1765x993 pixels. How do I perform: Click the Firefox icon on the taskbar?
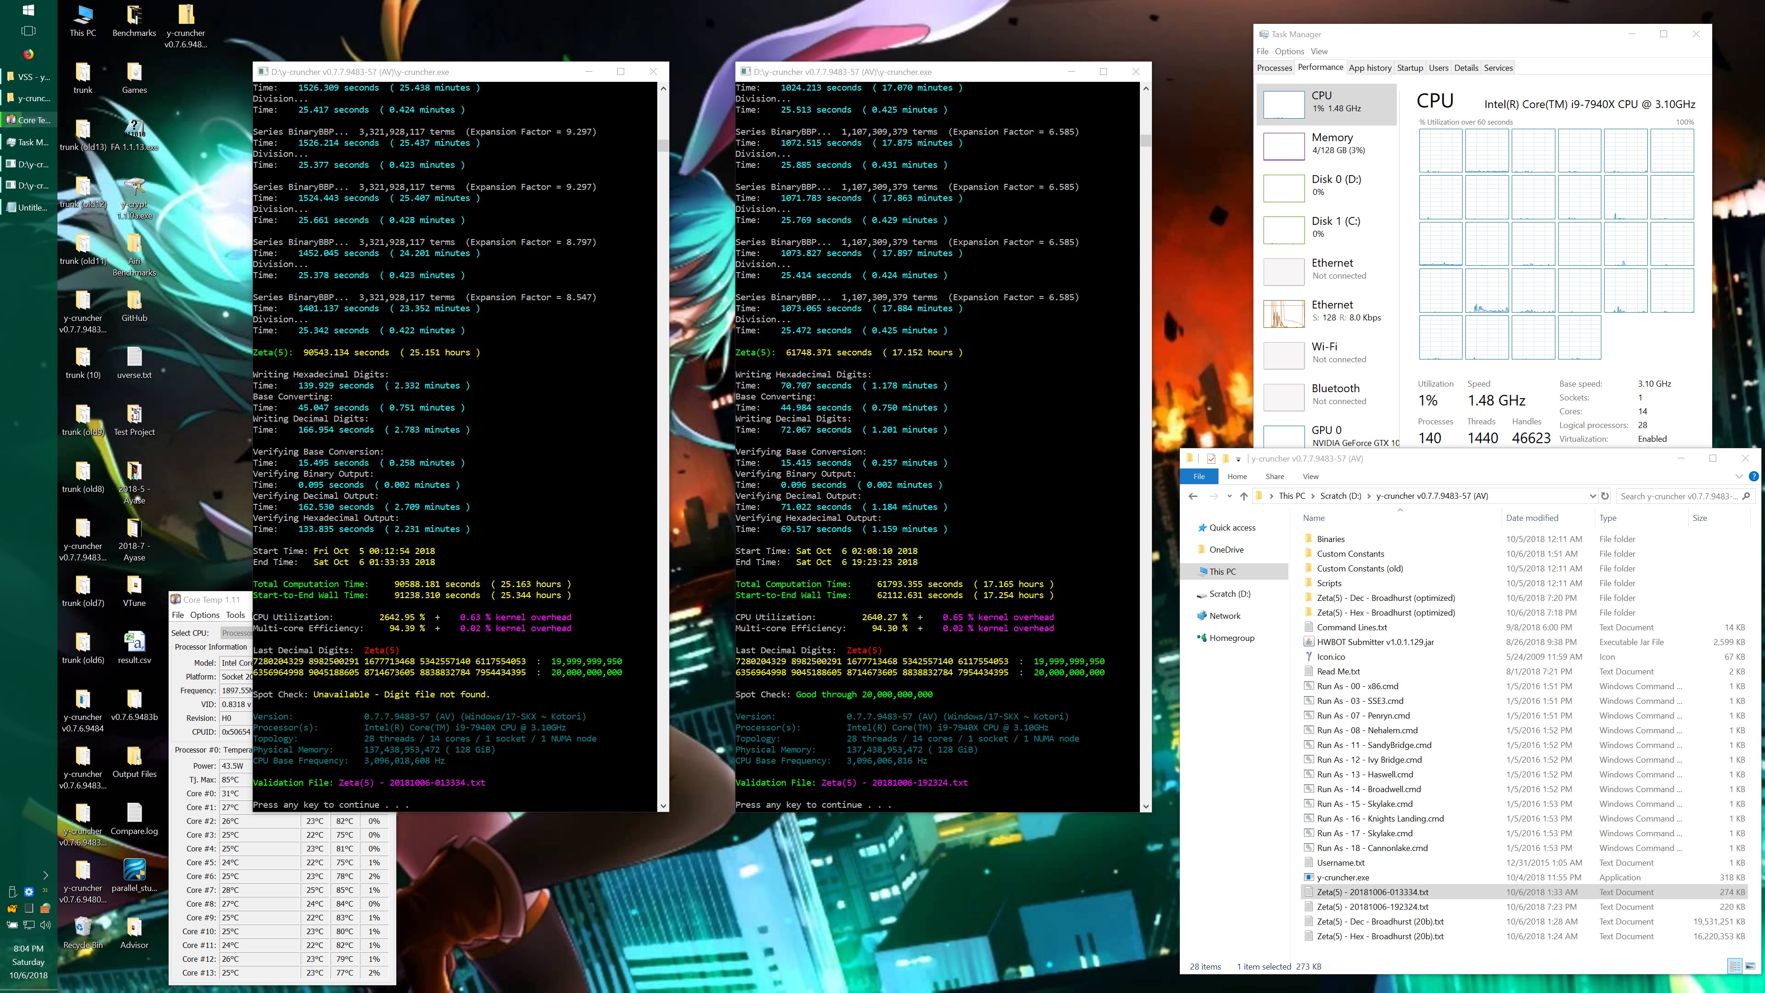pos(28,53)
